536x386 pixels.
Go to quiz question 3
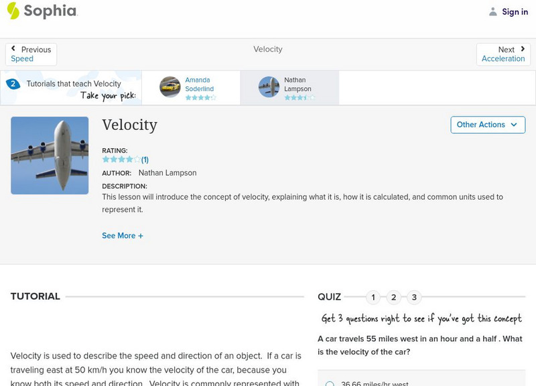[414, 297]
